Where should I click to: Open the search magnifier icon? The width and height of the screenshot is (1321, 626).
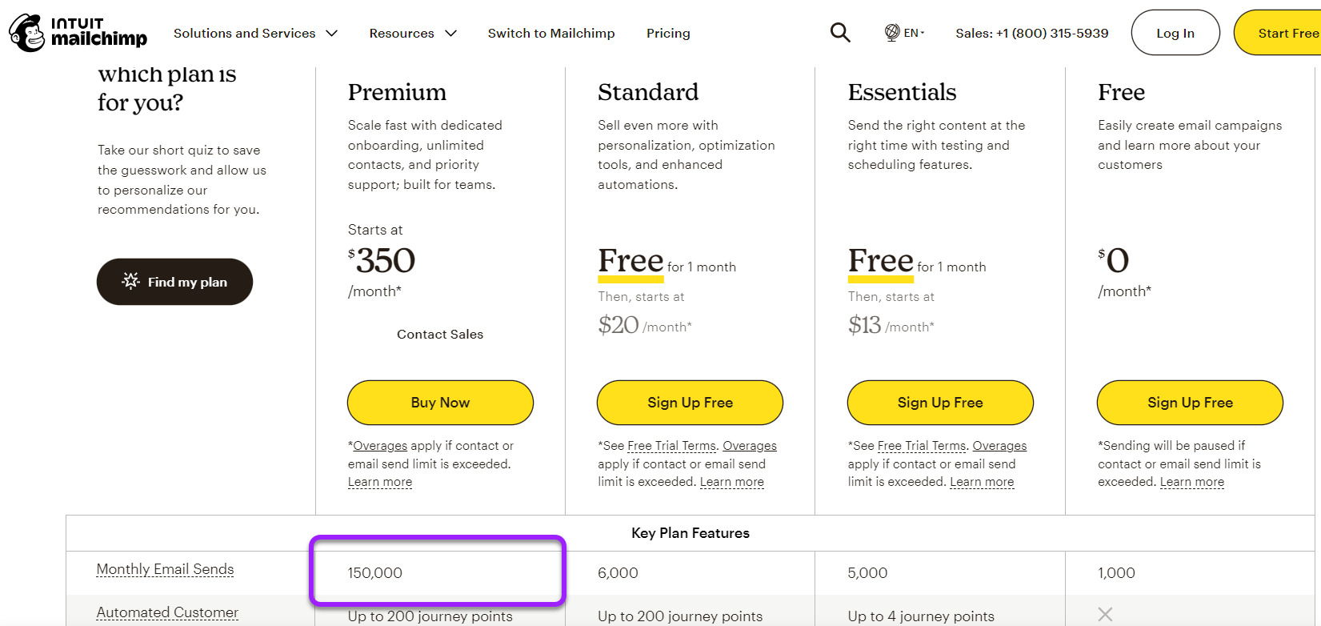pos(840,33)
